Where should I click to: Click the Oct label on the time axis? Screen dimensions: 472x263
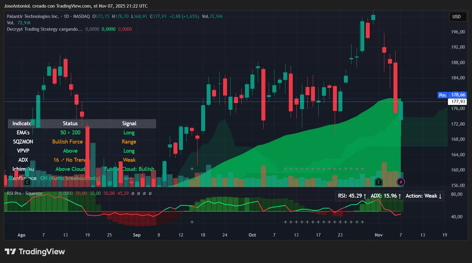click(x=252, y=235)
